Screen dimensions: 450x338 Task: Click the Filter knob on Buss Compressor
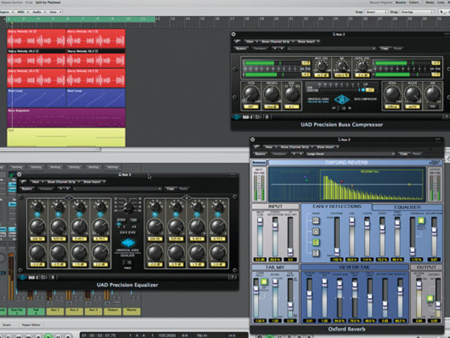coord(251,94)
